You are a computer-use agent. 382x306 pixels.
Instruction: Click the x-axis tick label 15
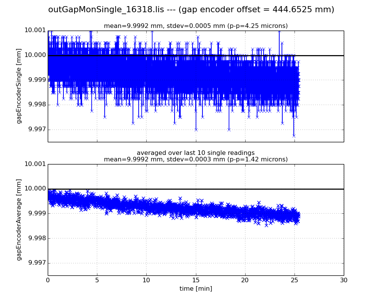196,280
